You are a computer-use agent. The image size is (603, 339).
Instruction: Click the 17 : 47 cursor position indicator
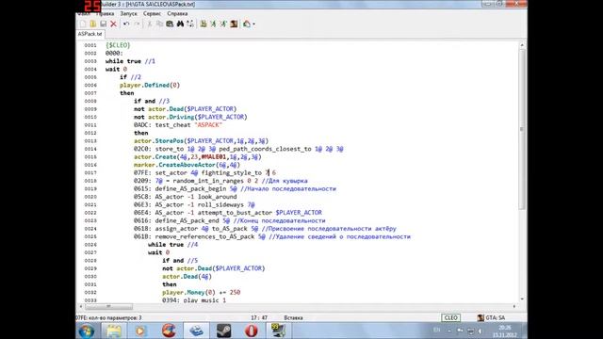point(259,318)
